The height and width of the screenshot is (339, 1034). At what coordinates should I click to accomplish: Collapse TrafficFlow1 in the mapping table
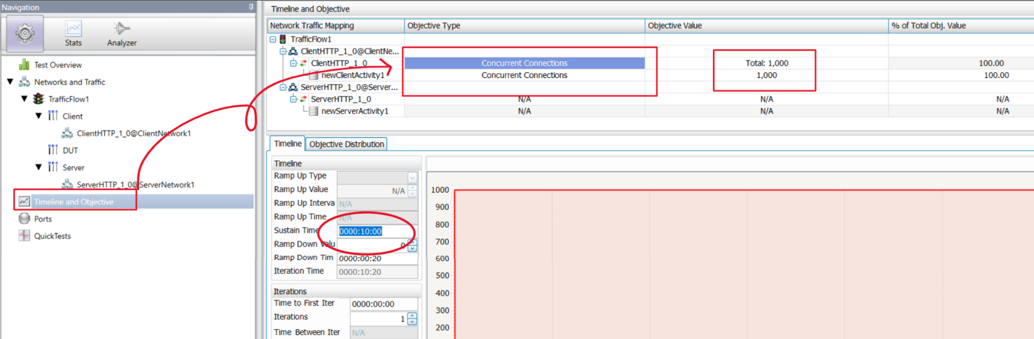(x=273, y=39)
